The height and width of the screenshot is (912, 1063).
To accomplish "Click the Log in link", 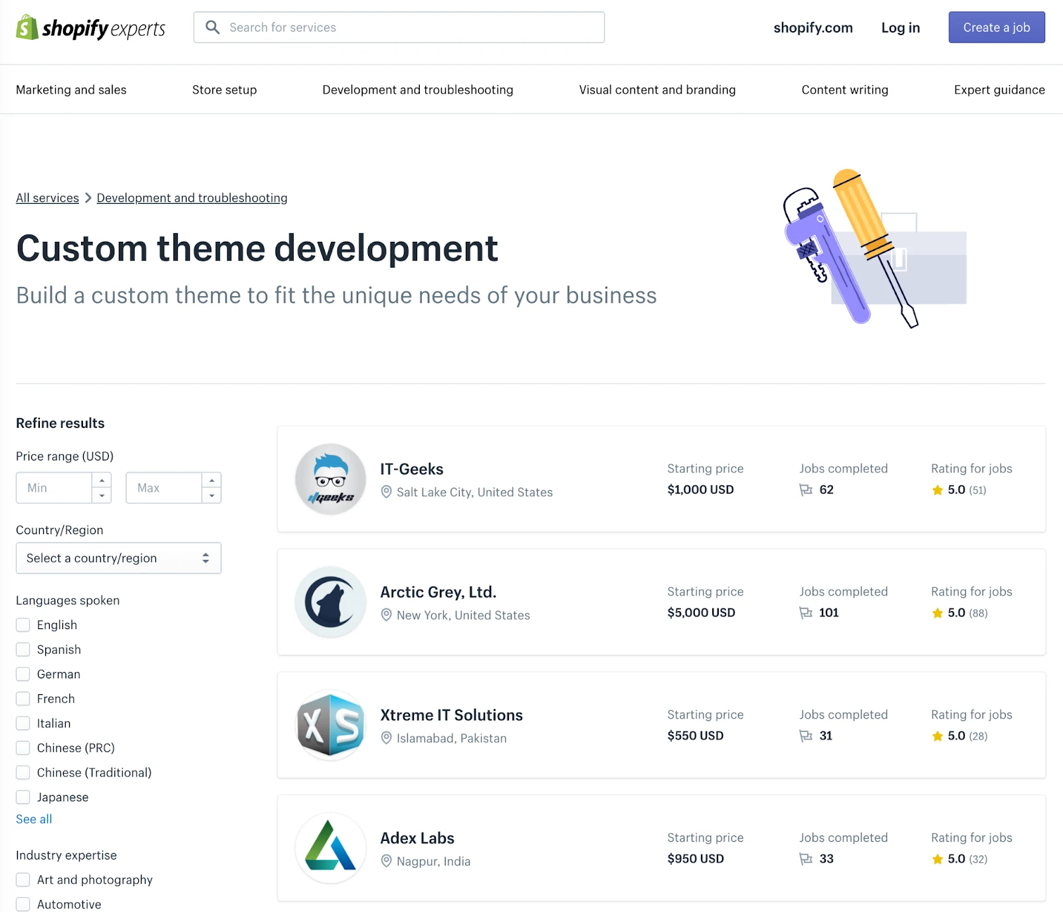I will coord(901,28).
